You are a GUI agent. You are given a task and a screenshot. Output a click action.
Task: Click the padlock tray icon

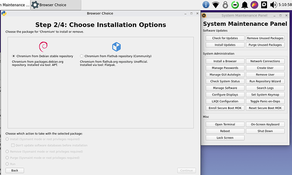pyautogui.click(x=225, y=5)
